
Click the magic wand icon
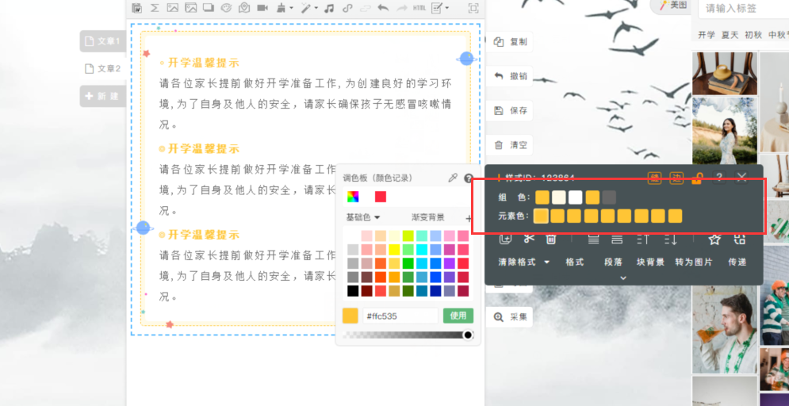tap(306, 8)
